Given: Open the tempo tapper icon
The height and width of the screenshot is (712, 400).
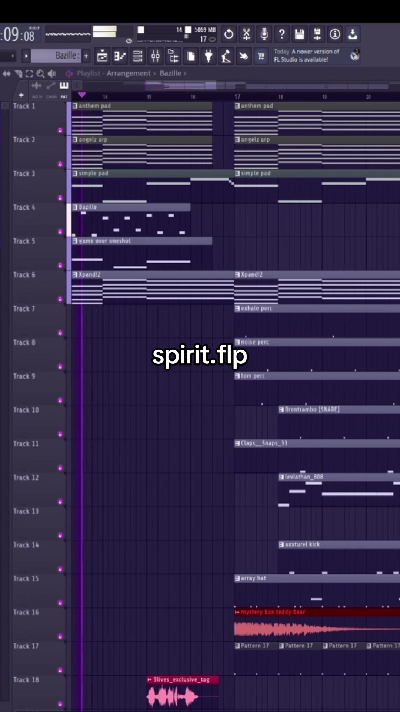Looking at the screenshot, I should 226,56.
